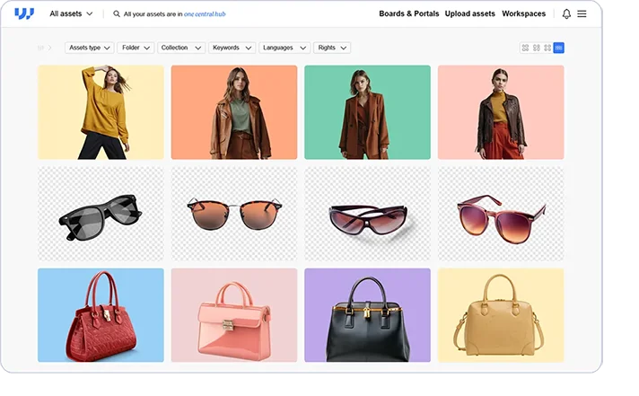Click the 'one central hub' link text
Screen dimensions: 639x396
coord(205,13)
